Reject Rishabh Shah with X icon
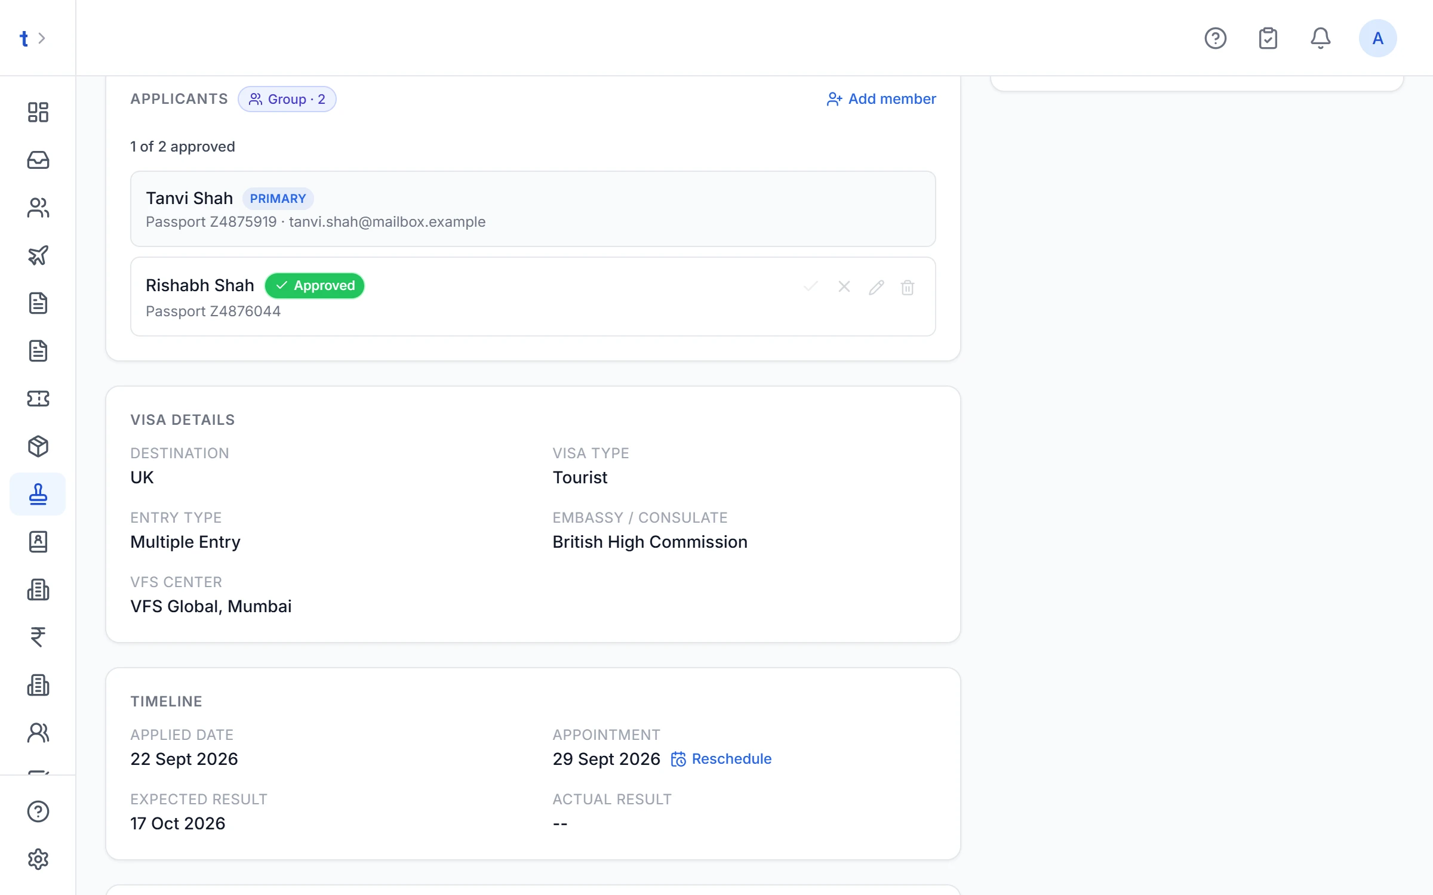 click(844, 287)
